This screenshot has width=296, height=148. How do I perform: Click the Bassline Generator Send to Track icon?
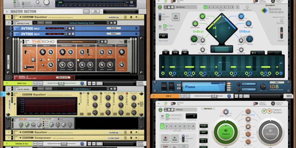pyautogui.click(x=273, y=1)
